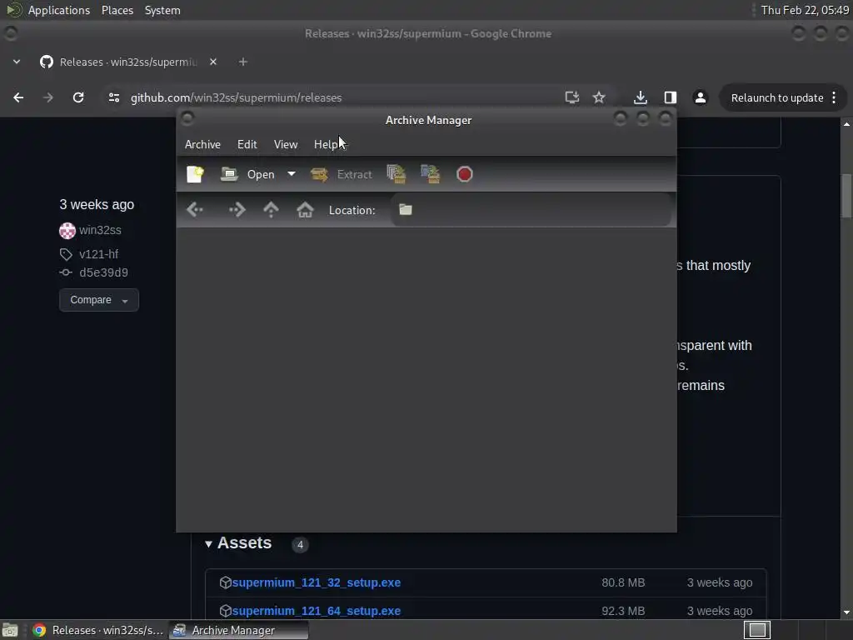Image resolution: width=853 pixels, height=640 pixels.
Task: Click the Add folder to archive icon
Action: 431,174
